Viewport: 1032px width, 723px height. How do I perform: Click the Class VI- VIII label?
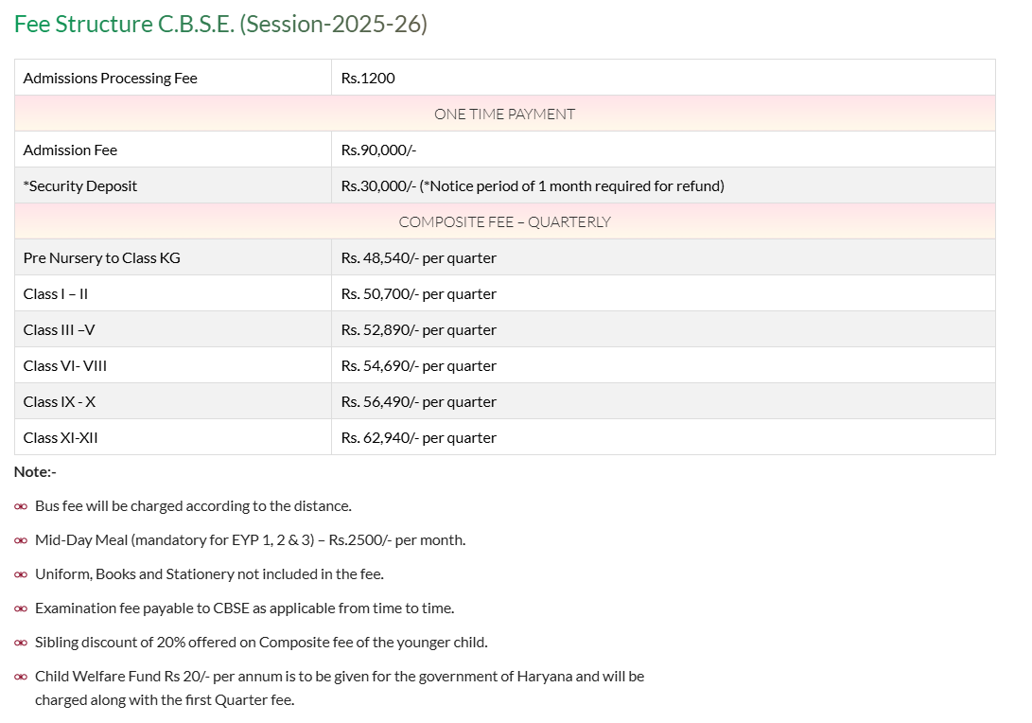click(x=64, y=365)
